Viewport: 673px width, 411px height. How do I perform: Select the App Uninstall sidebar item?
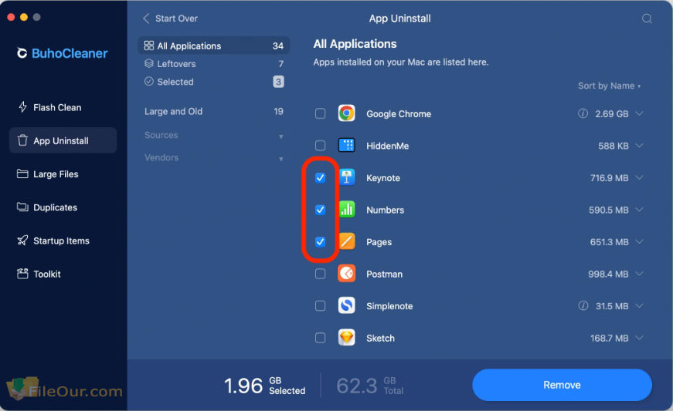[x=63, y=140]
